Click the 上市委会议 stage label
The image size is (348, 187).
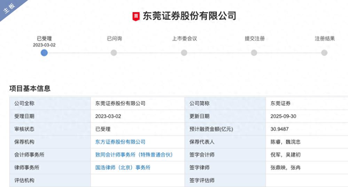pos(184,39)
